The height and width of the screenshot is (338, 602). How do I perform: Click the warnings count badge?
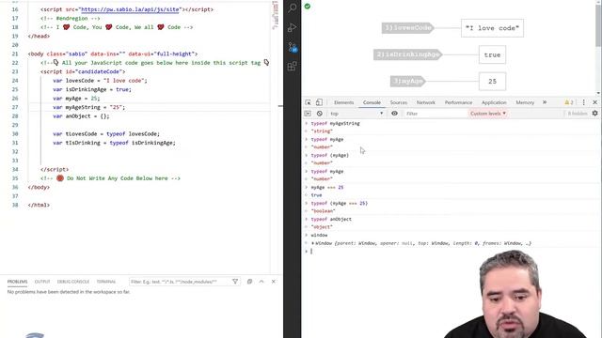[569, 102]
